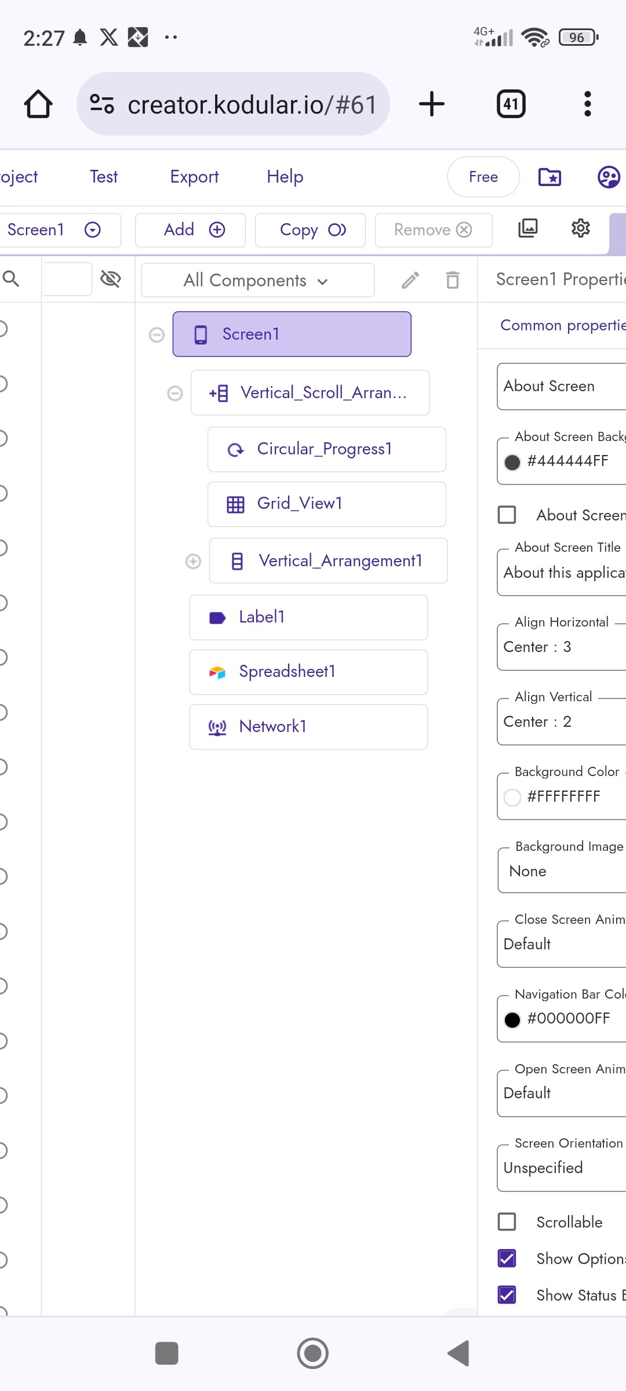Check the About Screen checkbox

tap(507, 515)
